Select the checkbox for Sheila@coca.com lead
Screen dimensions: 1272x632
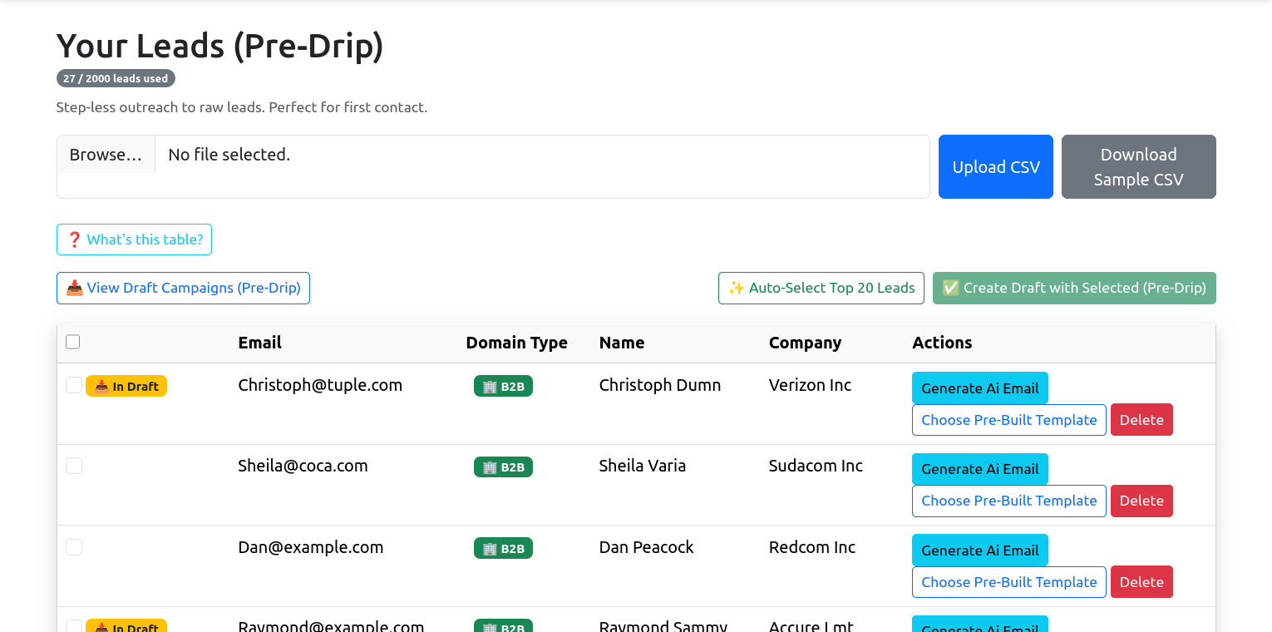click(74, 466)
